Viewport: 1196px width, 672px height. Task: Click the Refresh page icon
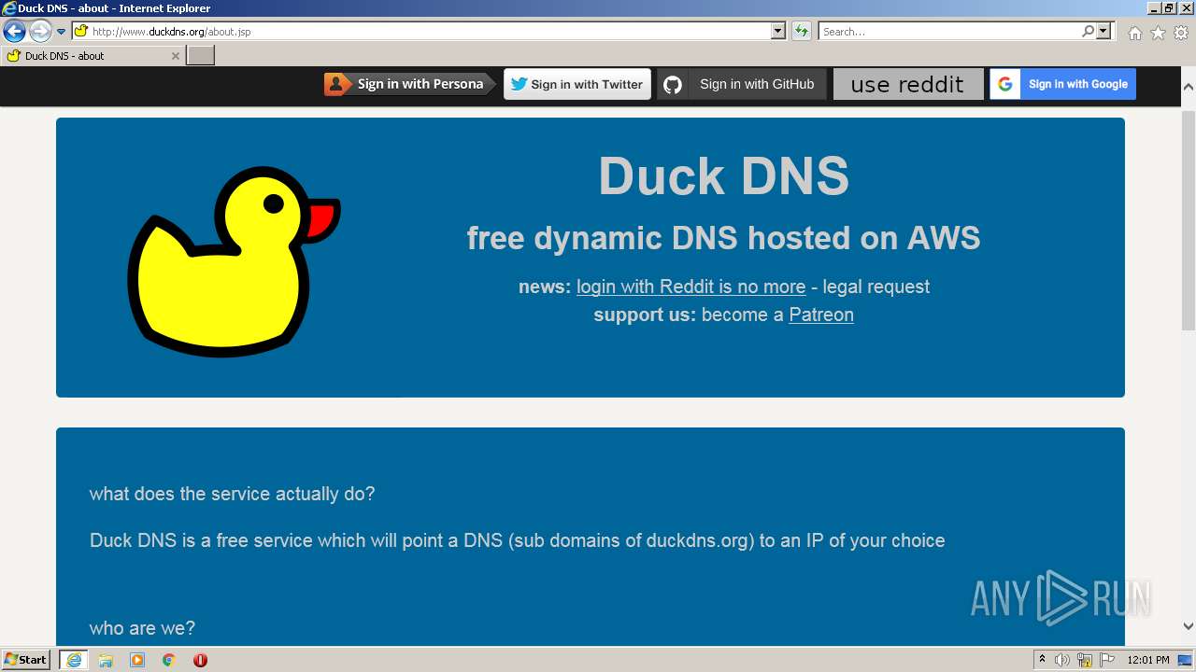[801, 31]
